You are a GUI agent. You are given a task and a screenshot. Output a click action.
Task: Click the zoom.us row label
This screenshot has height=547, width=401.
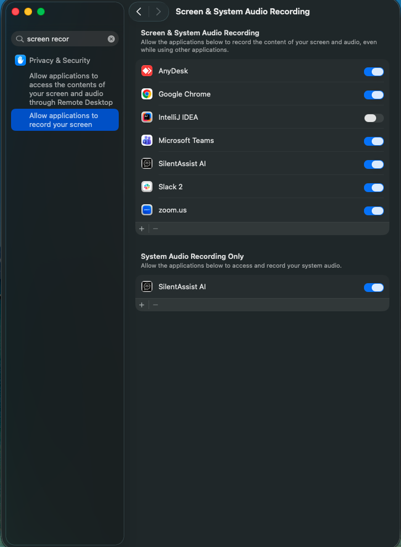[x=172, y=210]
